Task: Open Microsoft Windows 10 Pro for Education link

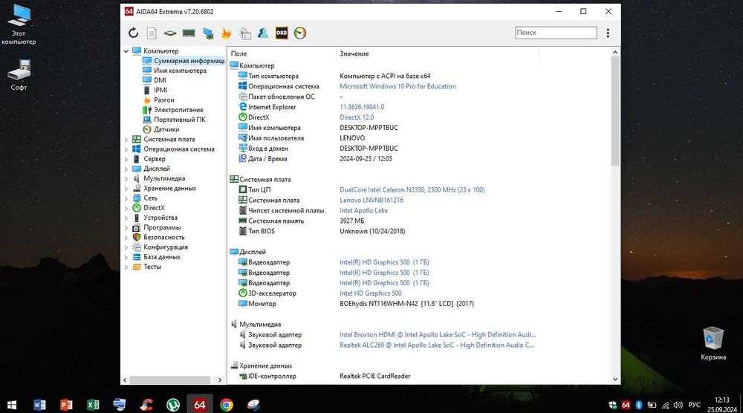Action: 398,86
